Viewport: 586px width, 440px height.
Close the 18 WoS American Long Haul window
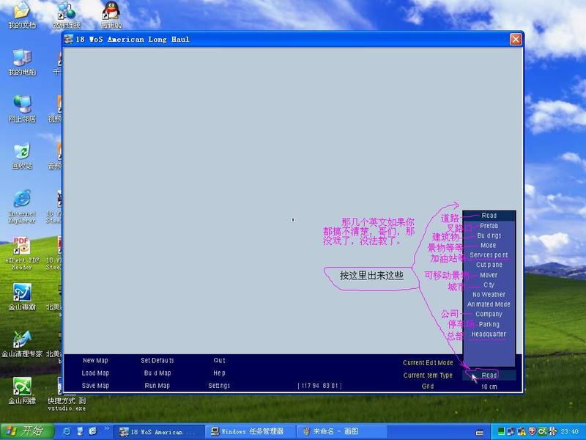[x=516, y=40]
